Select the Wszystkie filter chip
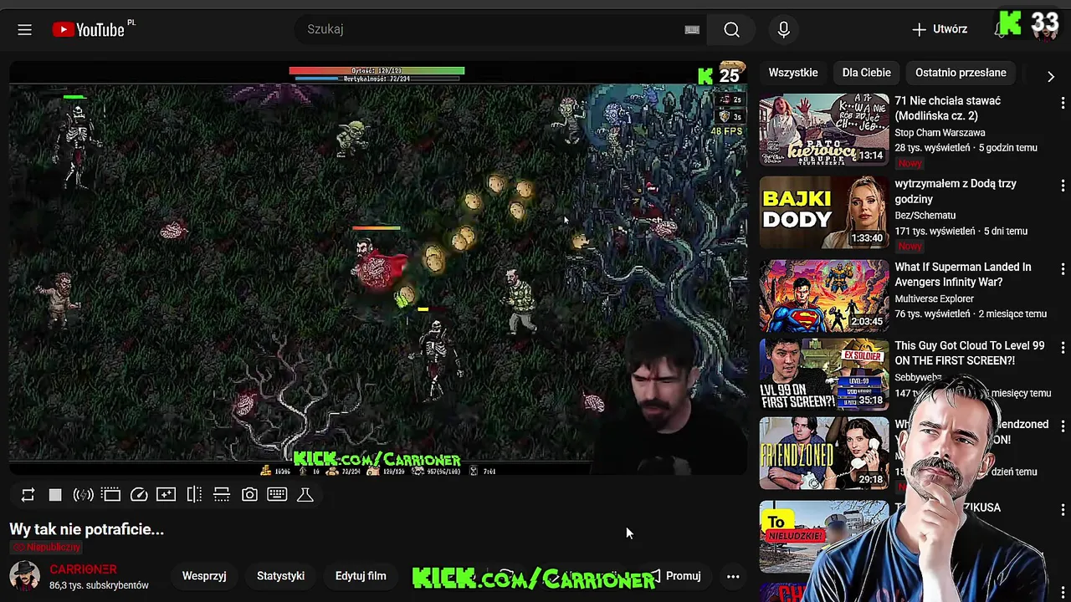1071x602 pixels. point(793,73)
